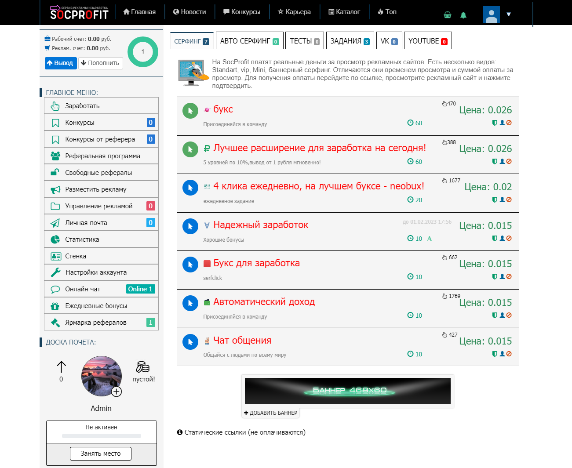Click person icon in Чат общения row

(502, 354)
